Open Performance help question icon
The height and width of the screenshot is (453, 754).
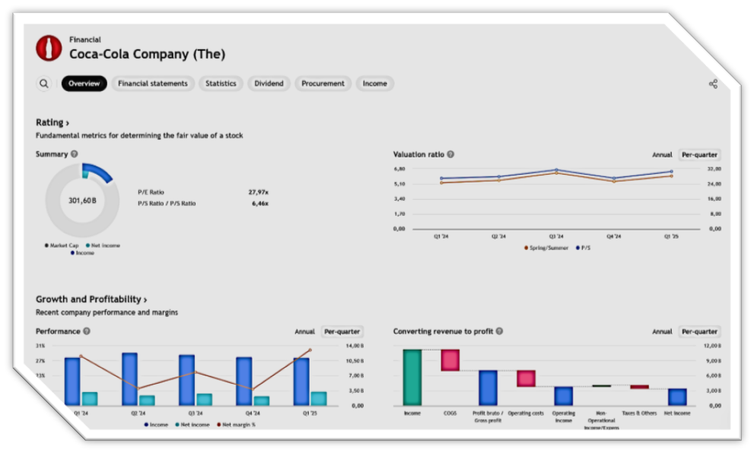[x=87, y=331]
